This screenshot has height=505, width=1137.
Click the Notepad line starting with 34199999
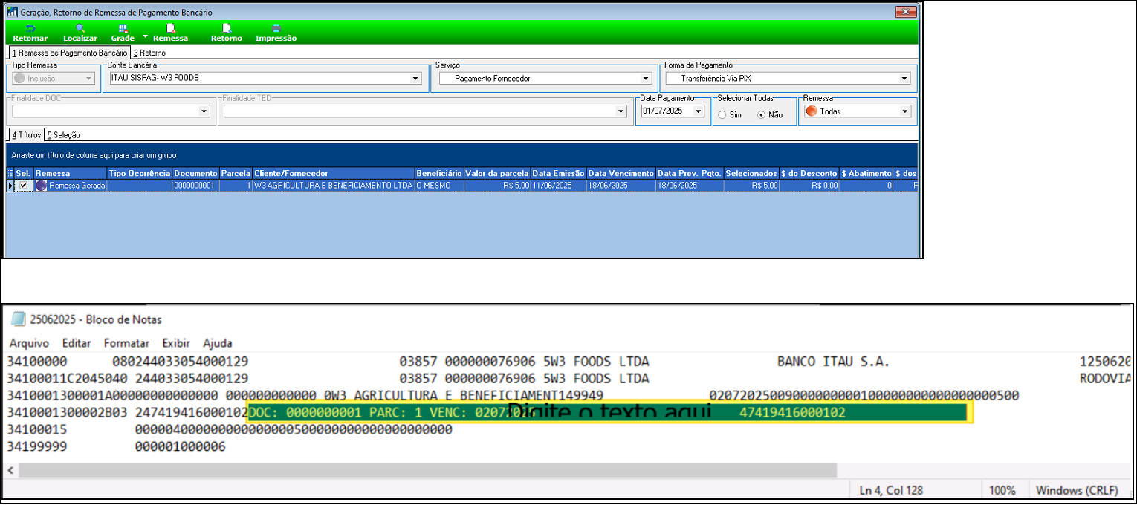[117, 446]
